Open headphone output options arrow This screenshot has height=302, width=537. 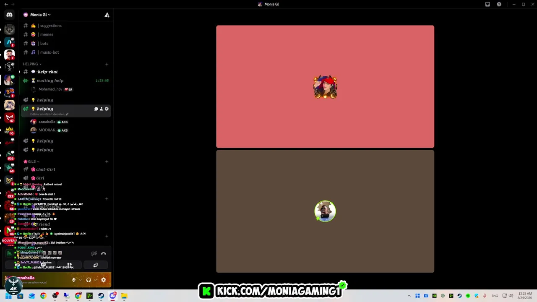[x=95, y=280]
